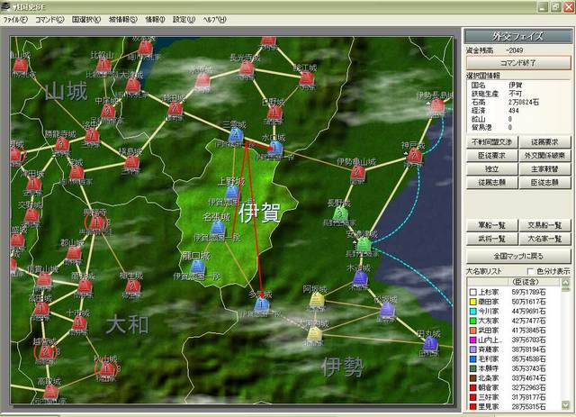Click the 外交関係破棄 button
Screen dimensions: 576x417
click(x=544, y=156)
